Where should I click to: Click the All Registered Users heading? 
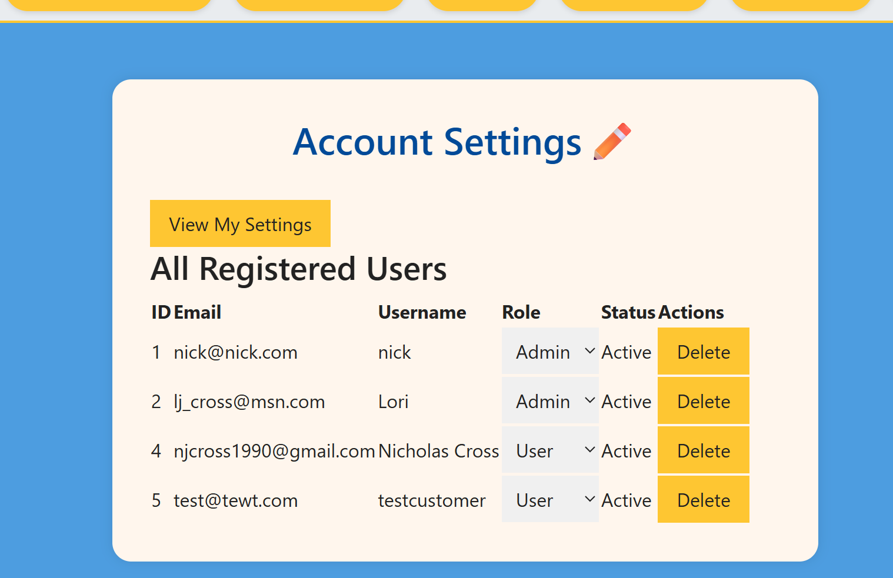298,269
